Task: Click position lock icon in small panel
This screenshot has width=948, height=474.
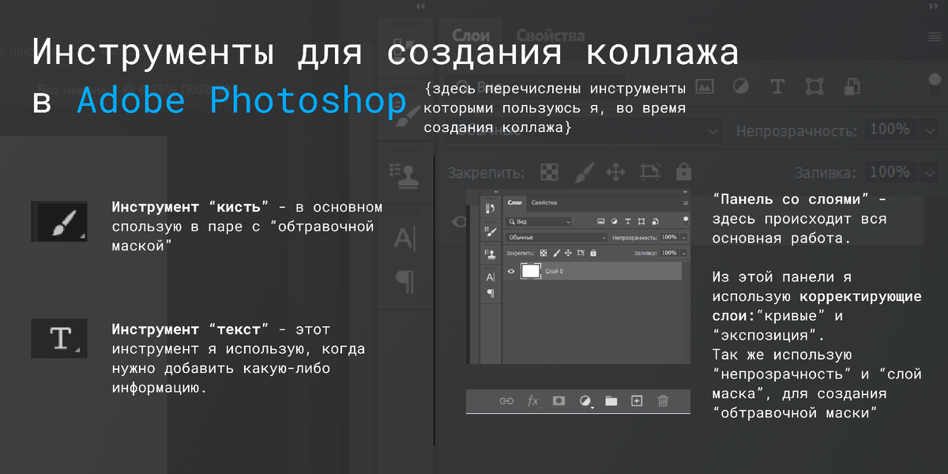Action: pos(568,253)
